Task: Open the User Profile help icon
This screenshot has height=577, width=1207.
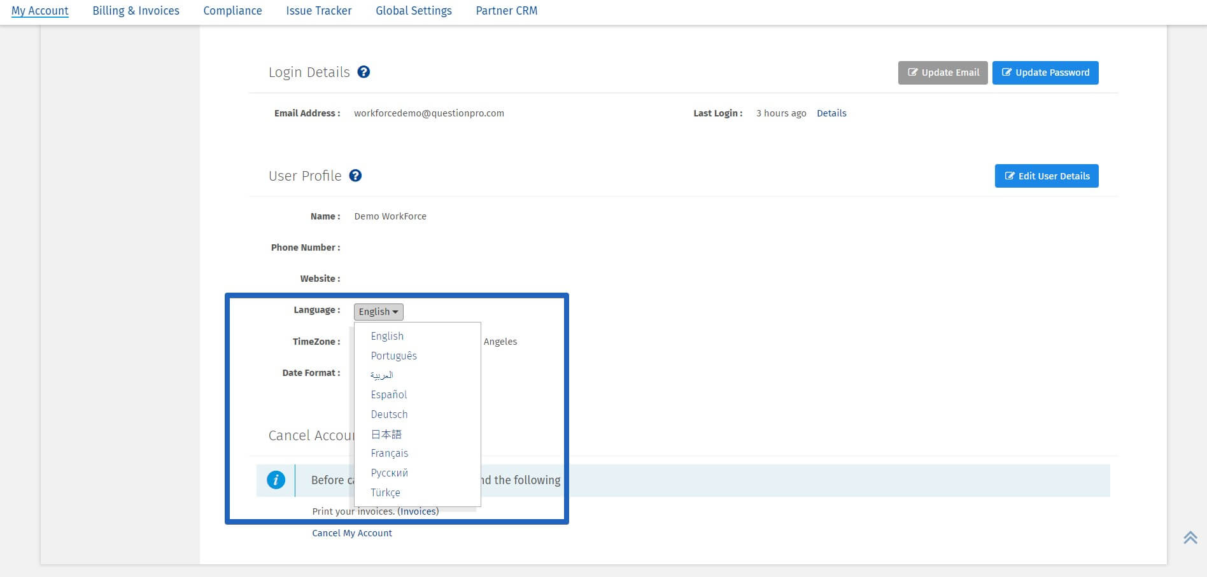Action: click(356, 176)
